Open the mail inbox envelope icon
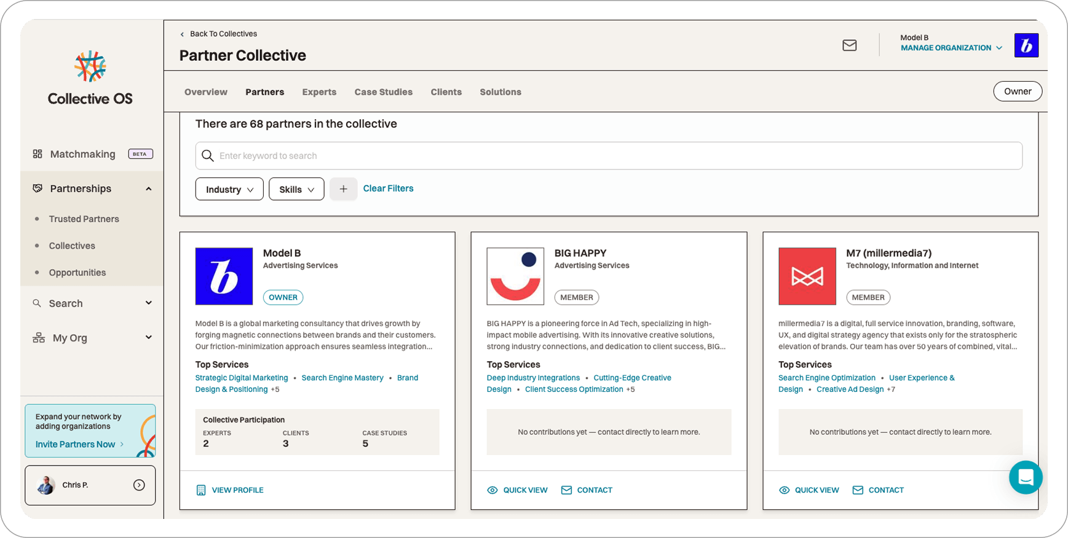 pos(849,45)
